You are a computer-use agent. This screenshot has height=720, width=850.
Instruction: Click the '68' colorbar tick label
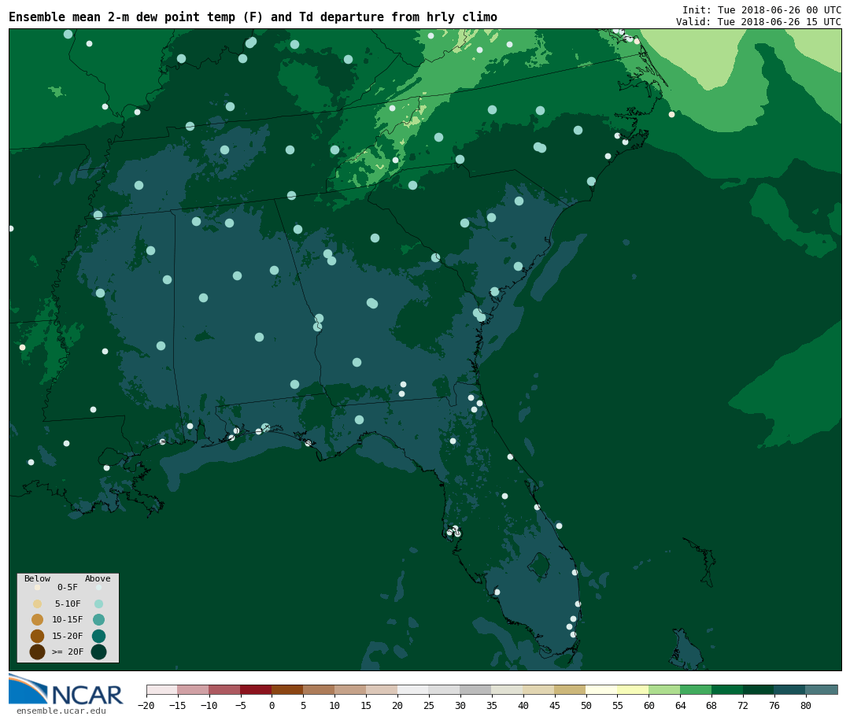point(711,706)
